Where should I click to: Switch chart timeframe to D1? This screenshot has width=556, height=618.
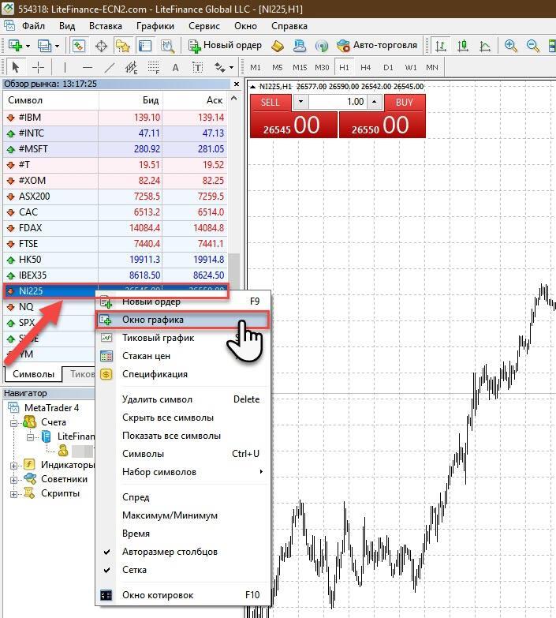388,67
